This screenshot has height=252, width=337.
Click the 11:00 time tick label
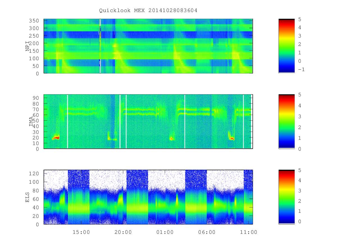[249, 232]
